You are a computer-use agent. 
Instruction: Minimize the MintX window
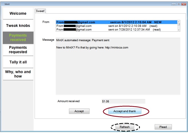coord(174,4)
